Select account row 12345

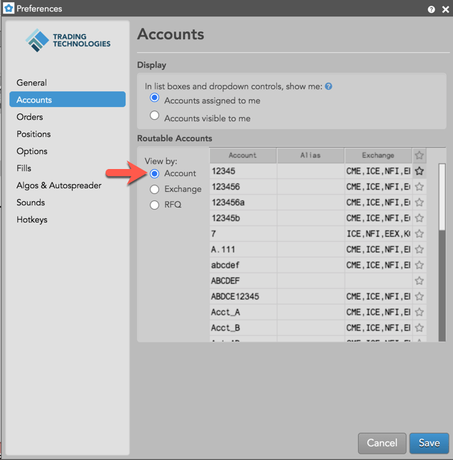[317, 171]
